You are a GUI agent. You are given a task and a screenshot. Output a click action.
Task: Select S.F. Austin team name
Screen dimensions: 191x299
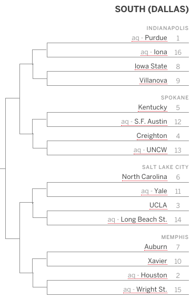150,121
